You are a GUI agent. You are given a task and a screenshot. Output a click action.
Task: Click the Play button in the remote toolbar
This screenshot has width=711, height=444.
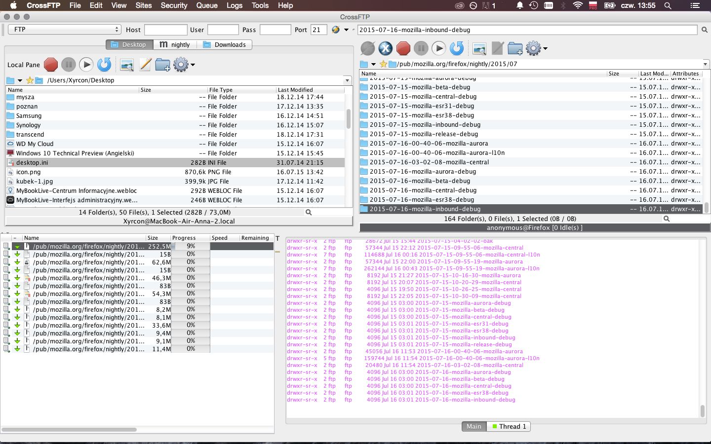tap(439, 48)
